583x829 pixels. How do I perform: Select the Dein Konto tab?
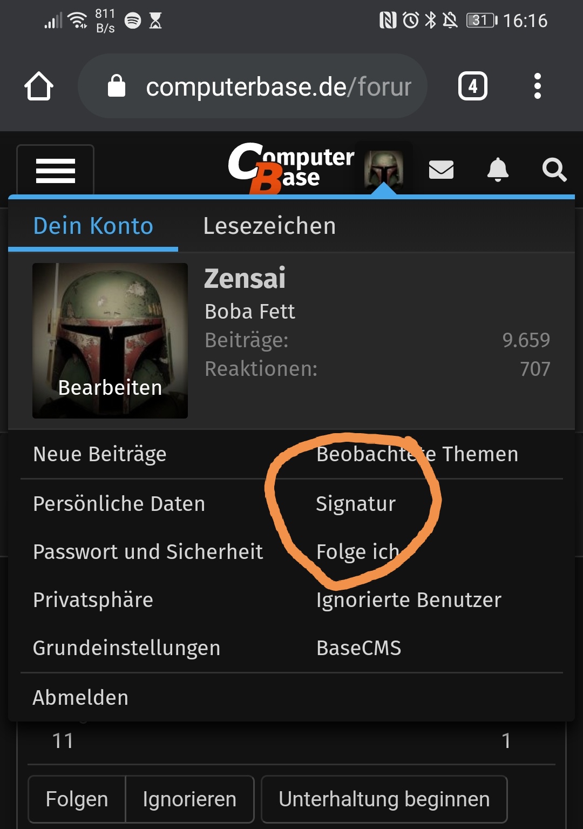click(93, 226)
